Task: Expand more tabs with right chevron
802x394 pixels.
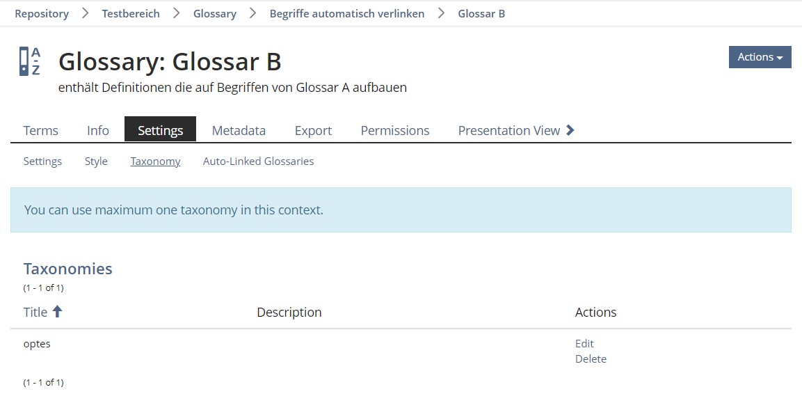Action: point(570,130)
